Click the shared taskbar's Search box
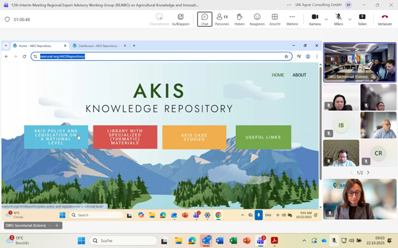398x248 pixels. (x=96, y=215)
